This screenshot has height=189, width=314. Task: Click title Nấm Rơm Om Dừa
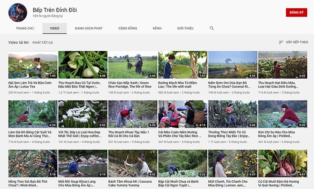coord(229,84)
